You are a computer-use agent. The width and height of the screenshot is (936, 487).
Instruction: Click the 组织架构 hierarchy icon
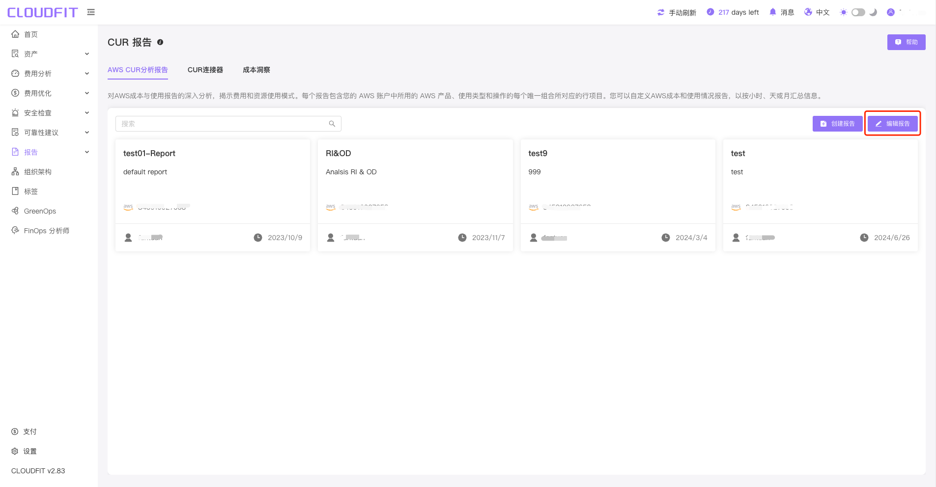(15, 171)
